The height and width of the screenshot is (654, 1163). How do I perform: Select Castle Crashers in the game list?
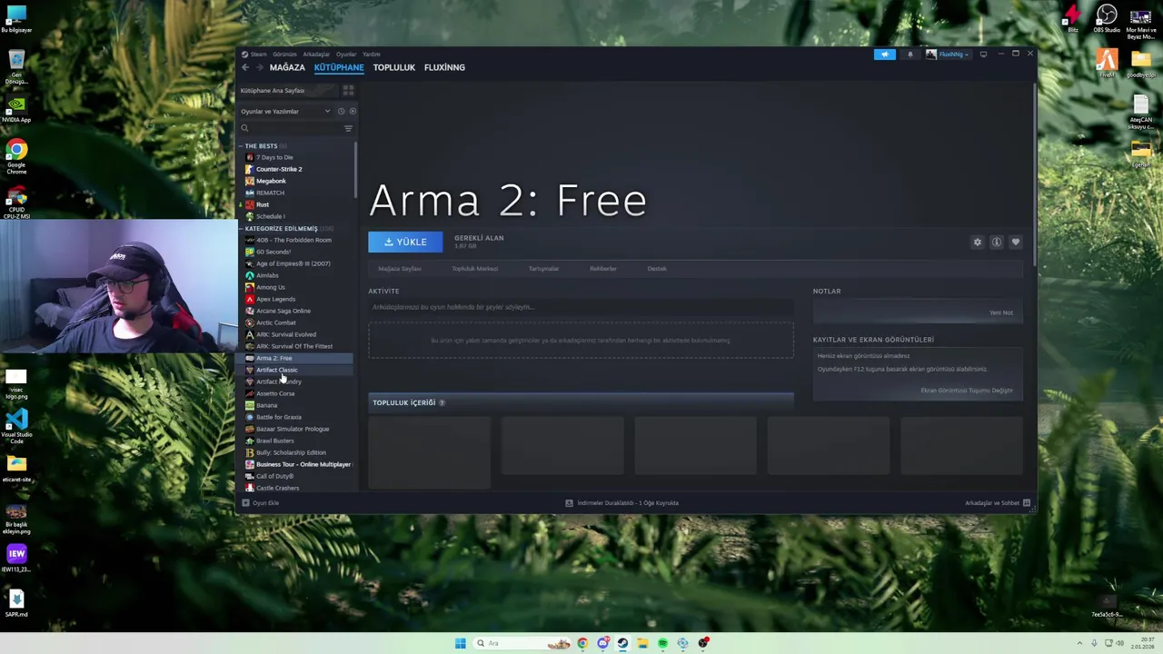point(277,488)
